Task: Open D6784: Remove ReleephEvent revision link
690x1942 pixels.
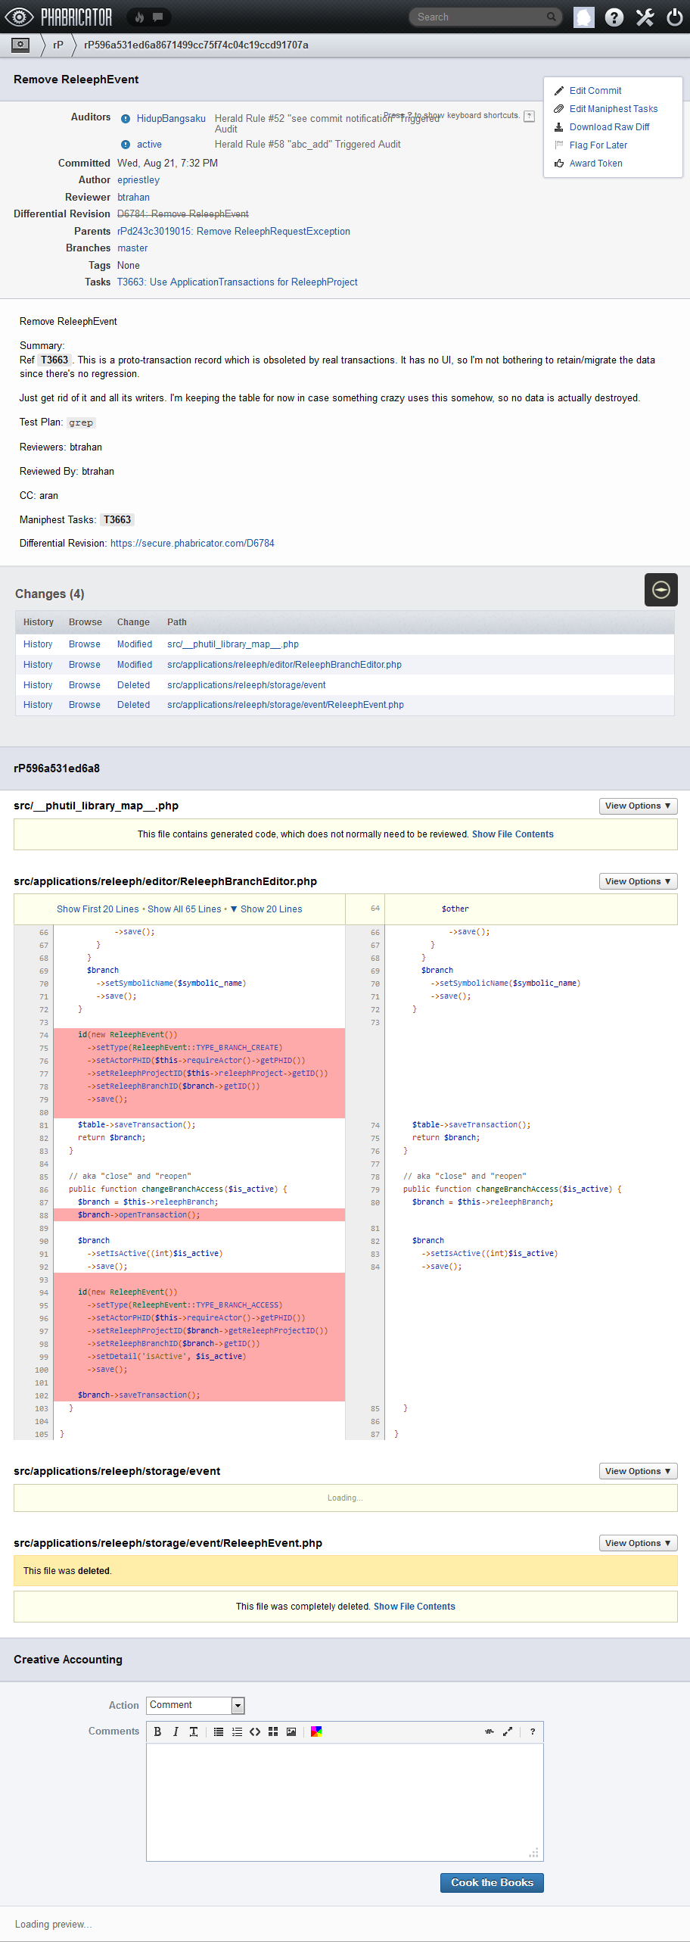Action: coord(183,214)
